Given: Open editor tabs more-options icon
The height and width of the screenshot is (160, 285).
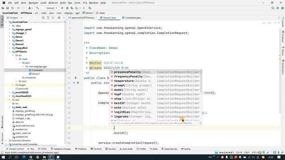Looking at the screenshot, I should (279, 18).
